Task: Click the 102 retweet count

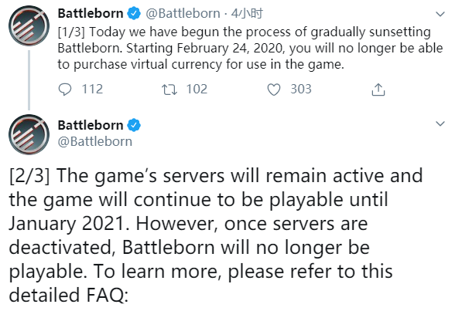Action: click(197, 89)
